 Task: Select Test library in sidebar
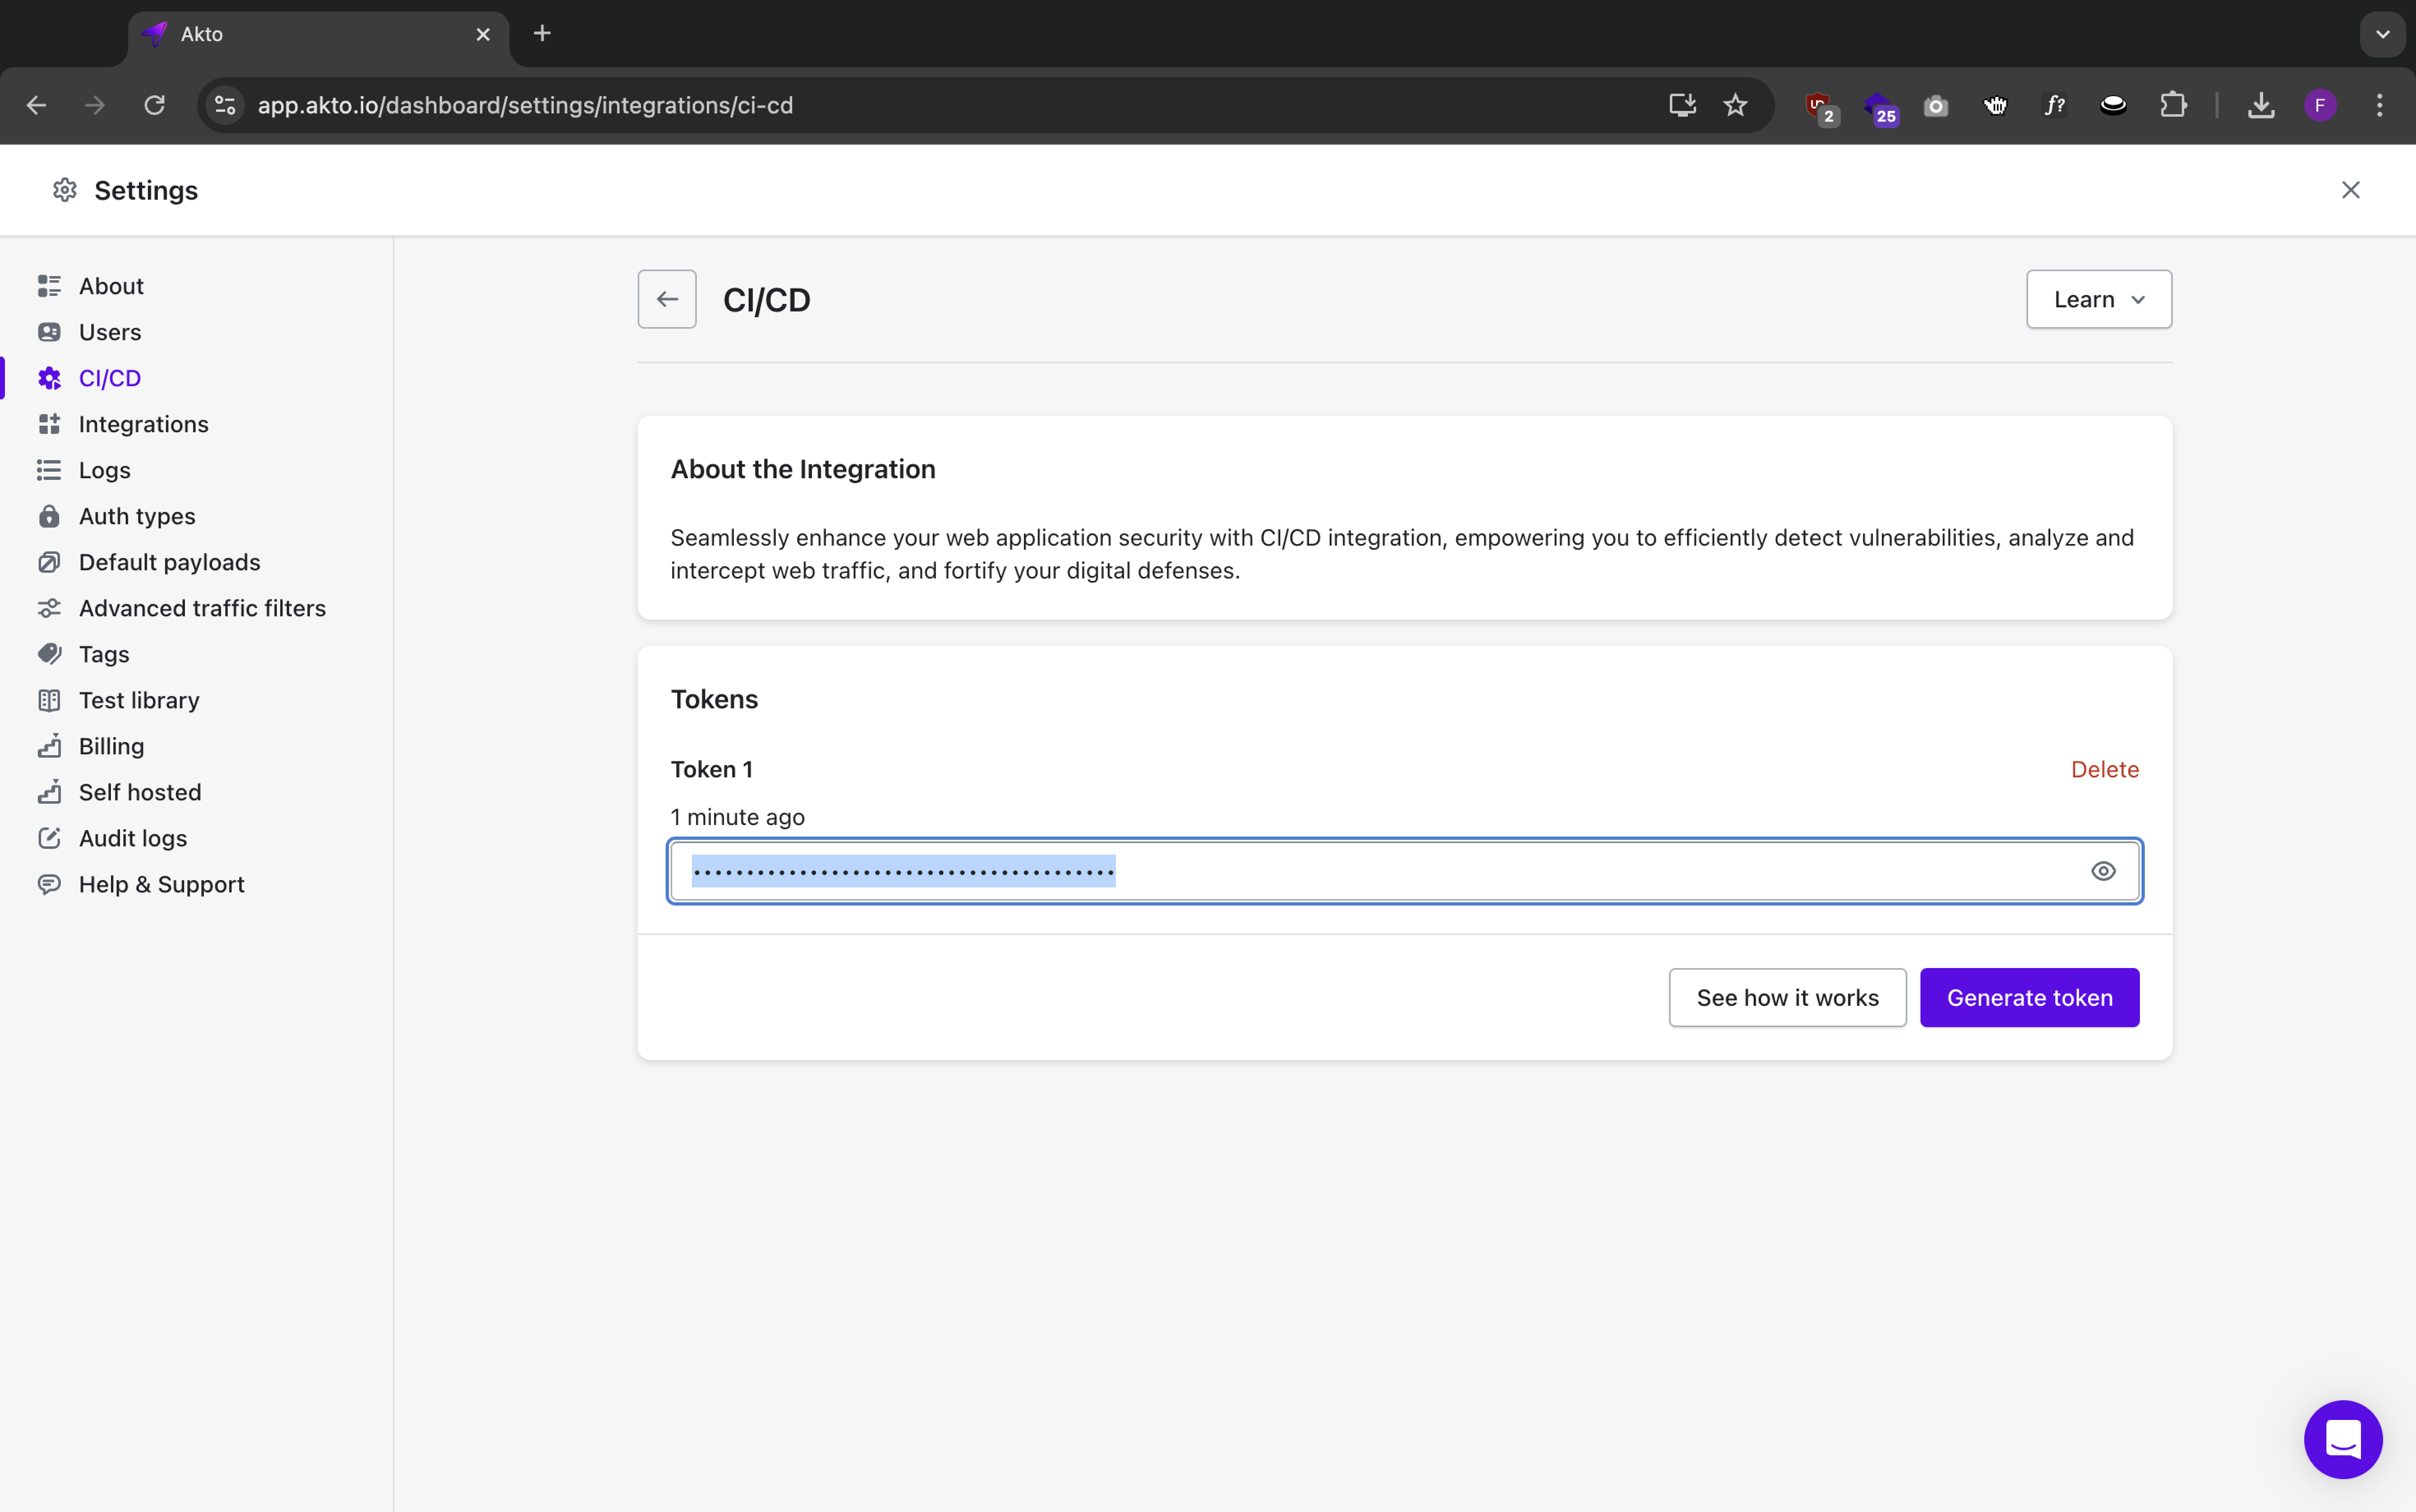(x=138, y=700)
